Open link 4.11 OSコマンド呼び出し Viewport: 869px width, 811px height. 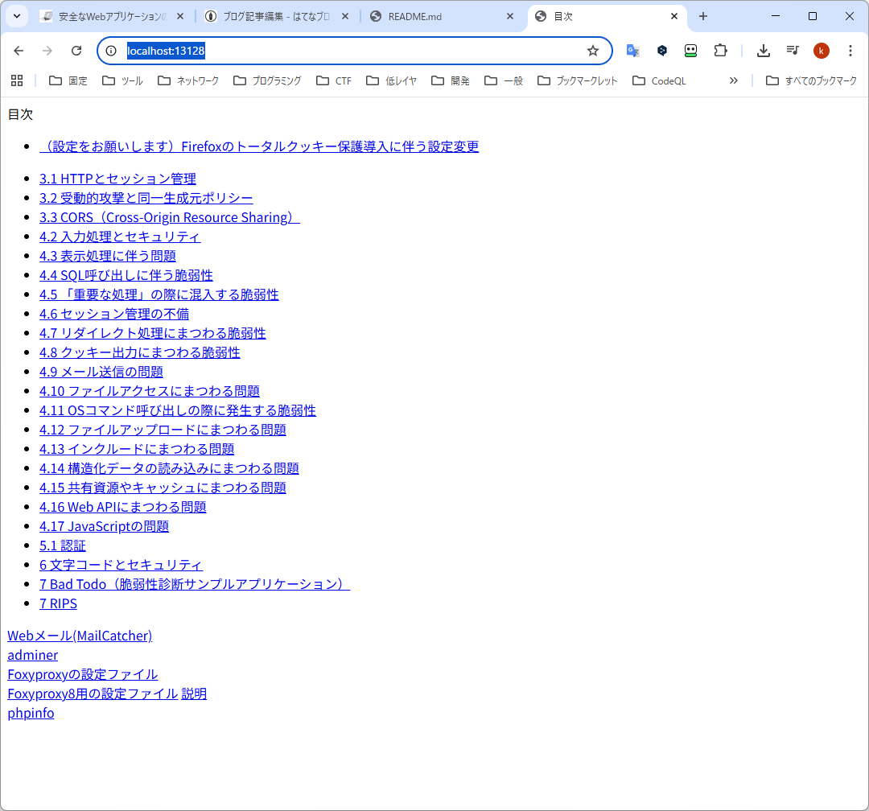point(177,410)
